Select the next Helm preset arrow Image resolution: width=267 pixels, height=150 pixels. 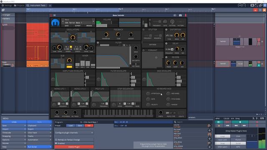pos(93,22)
